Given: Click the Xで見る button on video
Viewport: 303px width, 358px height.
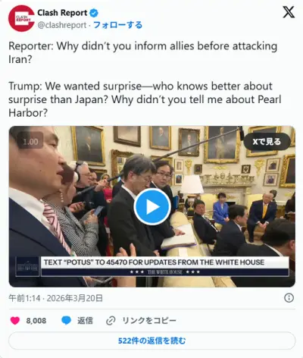Looking at the screenshot, I should [267, 142].
